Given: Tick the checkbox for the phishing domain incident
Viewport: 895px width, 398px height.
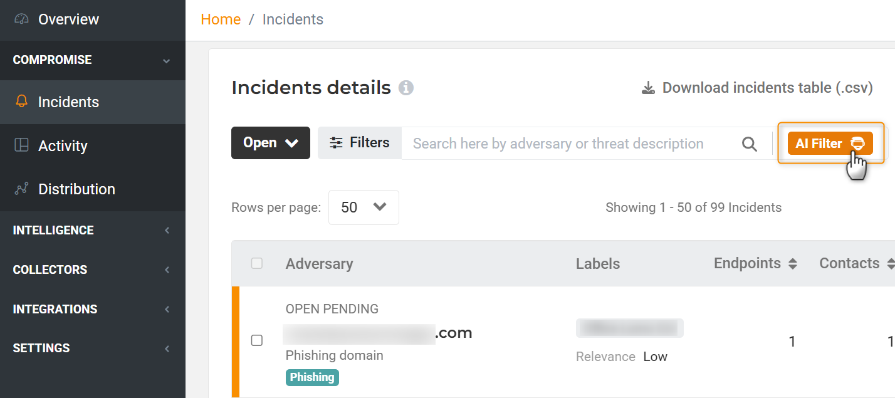Looking at the screenshot, I should [257, 340].
